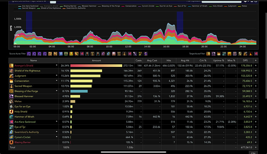Open dropdown arrow on Avenger's Shield row
Viewport: 267px width, 154px height.
(x=56, y=65)
